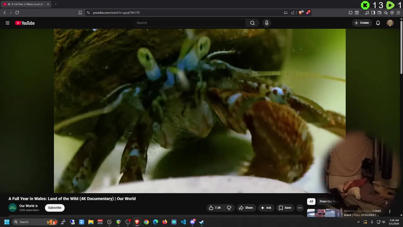Open the Leo AI sparkle icon

[386, 13]
